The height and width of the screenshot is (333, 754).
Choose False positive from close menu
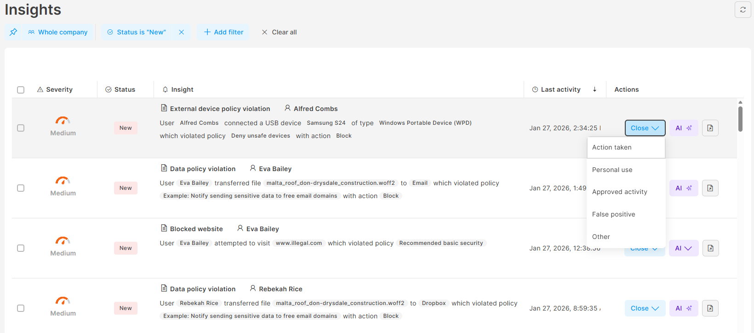613,214
